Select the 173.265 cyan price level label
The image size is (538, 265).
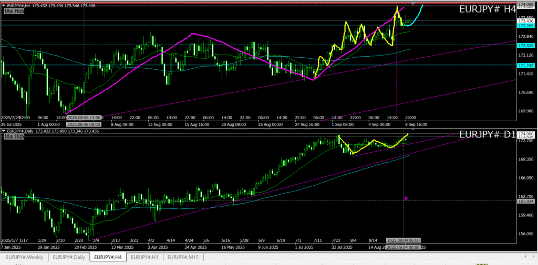525,26
